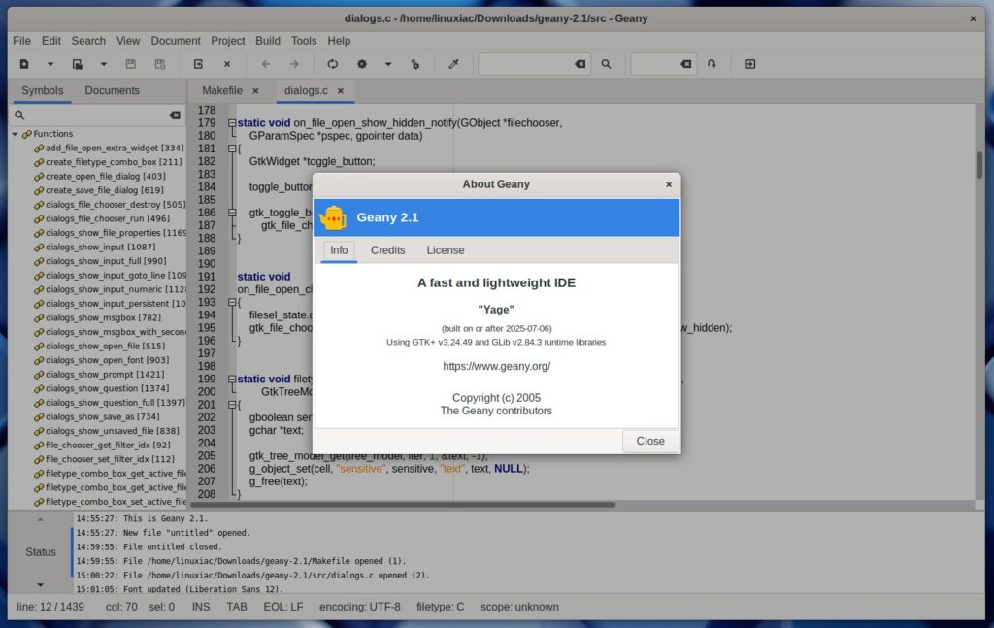Open the dropdown arrow beside Build icon
This screenshot has height=628, width=994.
point(387,64)
